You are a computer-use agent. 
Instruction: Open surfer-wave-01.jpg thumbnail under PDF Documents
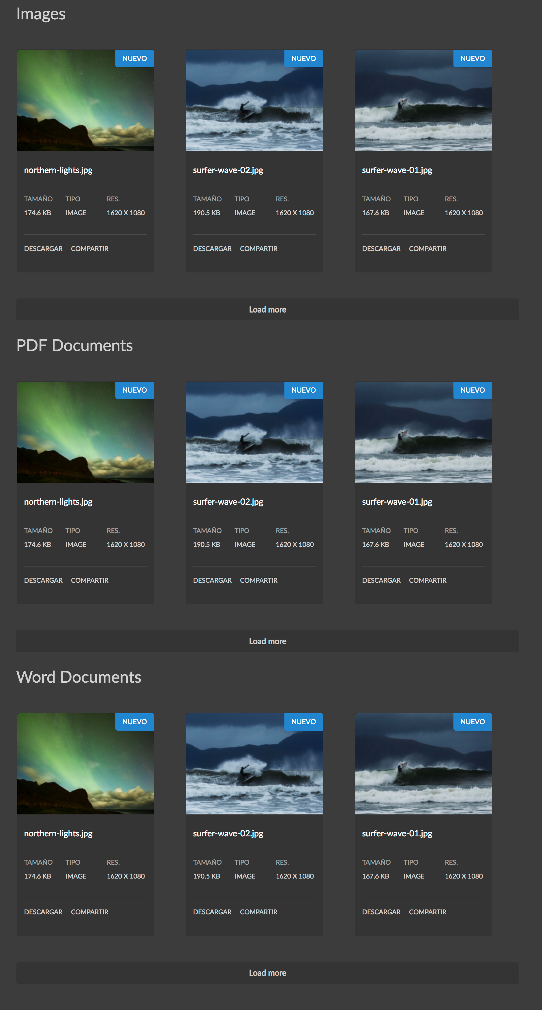(423, 432)
